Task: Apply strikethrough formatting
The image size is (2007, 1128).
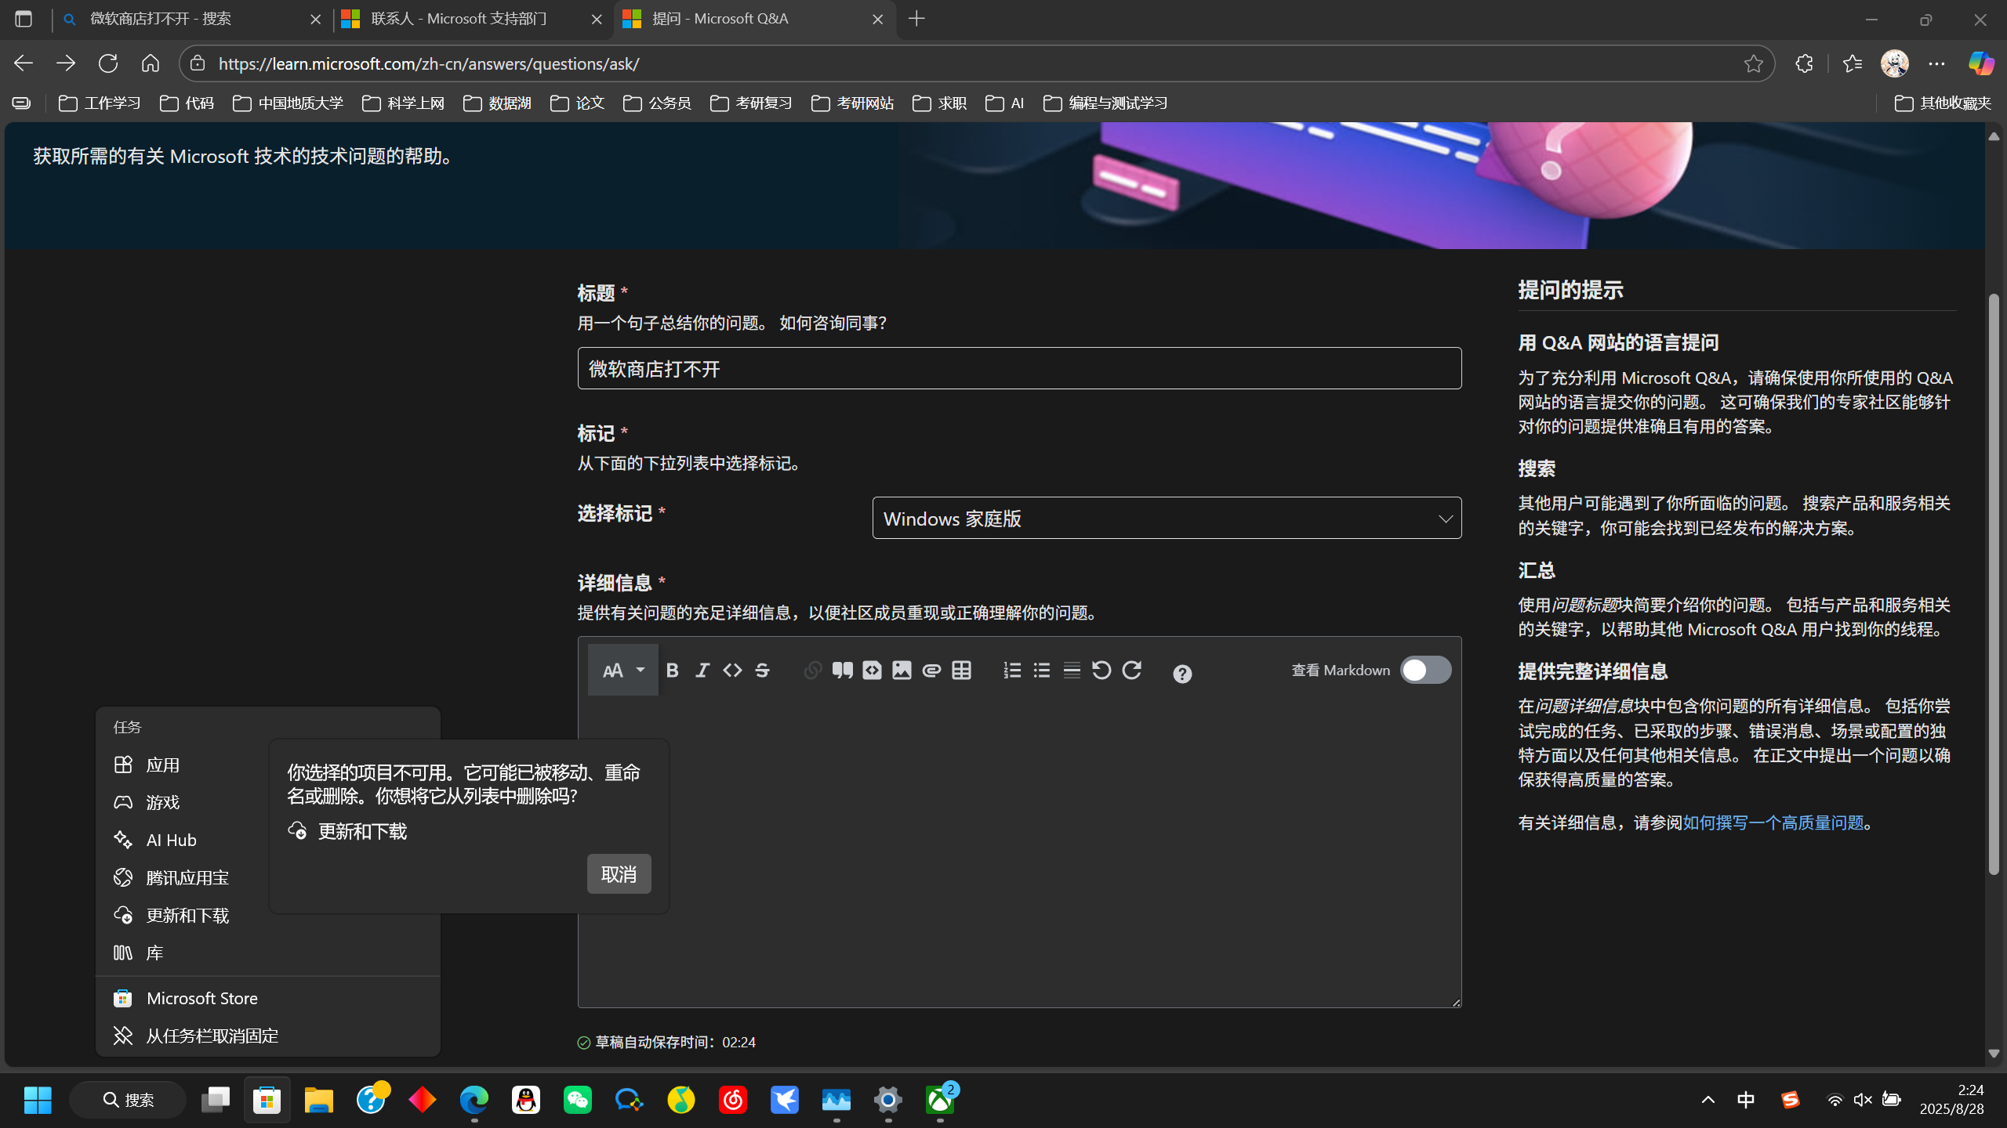Action: click(x=762, y=671)
